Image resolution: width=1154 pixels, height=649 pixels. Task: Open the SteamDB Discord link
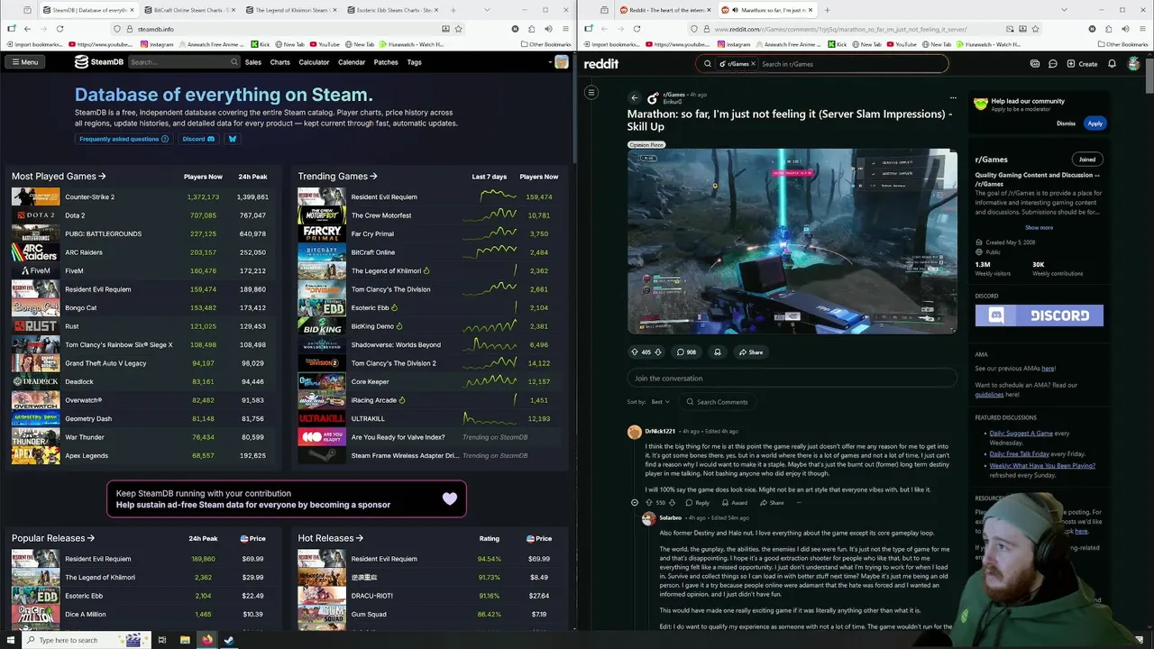point(198,139)
